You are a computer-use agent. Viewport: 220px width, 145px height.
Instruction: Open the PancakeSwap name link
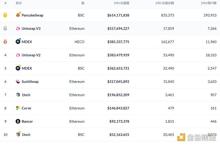[32, 15]
